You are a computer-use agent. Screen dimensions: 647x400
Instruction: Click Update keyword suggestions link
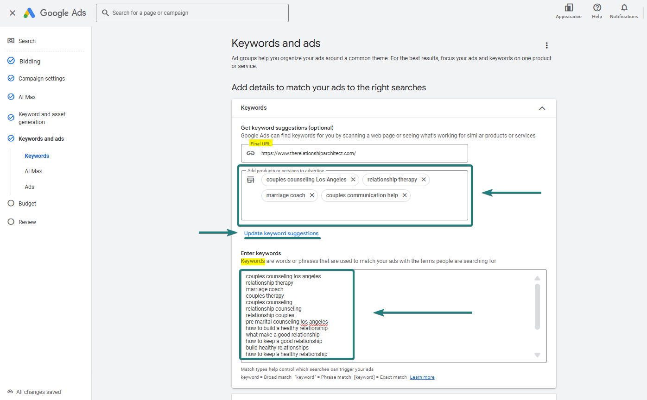tap(281, 233)
